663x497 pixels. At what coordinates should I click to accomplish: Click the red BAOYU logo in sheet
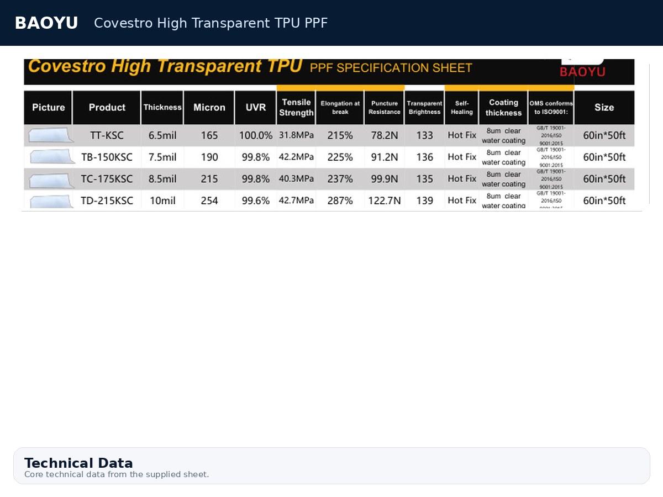click(x=582, y=72)
